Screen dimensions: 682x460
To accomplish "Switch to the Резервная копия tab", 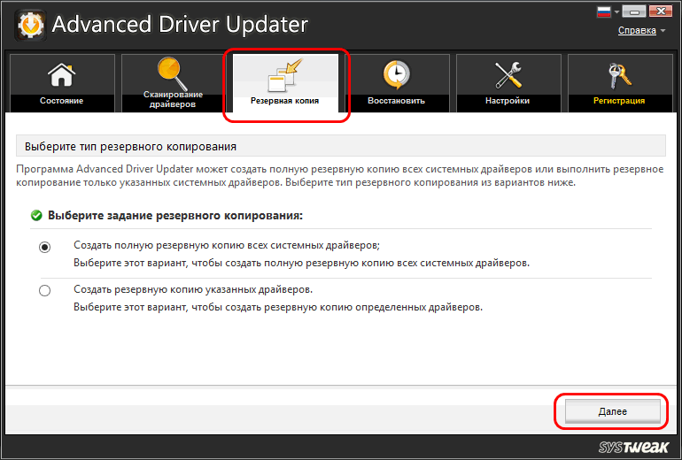I will pos(284,87).
